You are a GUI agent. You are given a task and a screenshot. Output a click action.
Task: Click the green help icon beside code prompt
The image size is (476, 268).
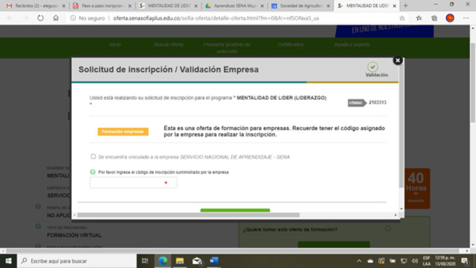pos(93,172)
